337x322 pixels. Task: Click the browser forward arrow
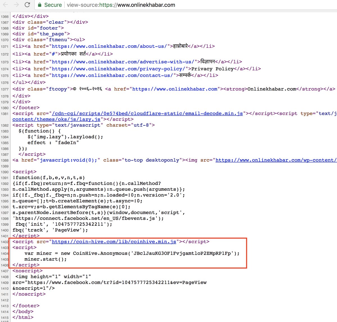point(16,5)
